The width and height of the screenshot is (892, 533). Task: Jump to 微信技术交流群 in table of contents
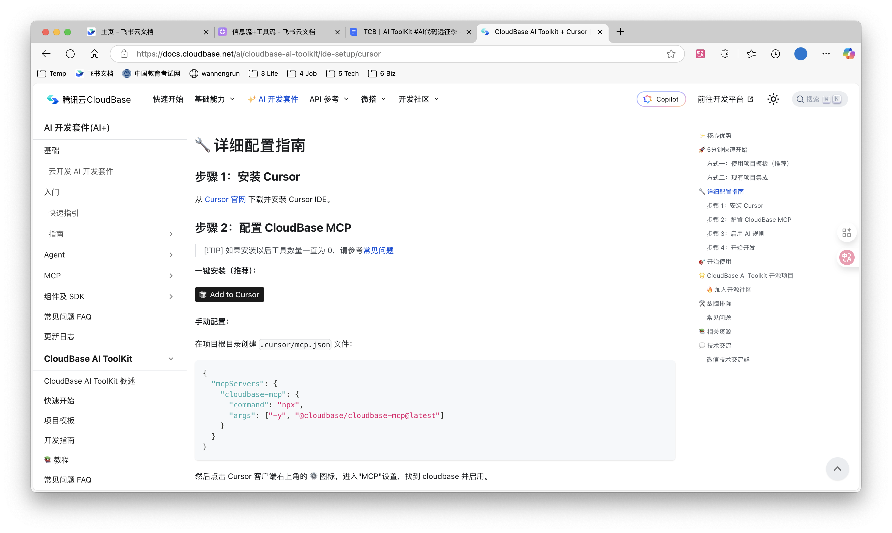coord(728,360)
